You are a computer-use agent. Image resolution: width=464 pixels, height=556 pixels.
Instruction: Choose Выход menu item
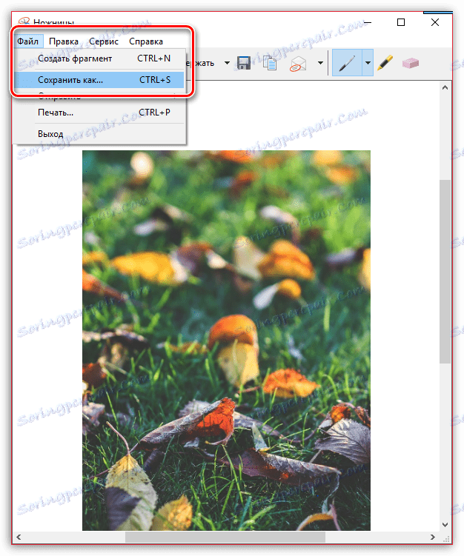tap(99, 134)
